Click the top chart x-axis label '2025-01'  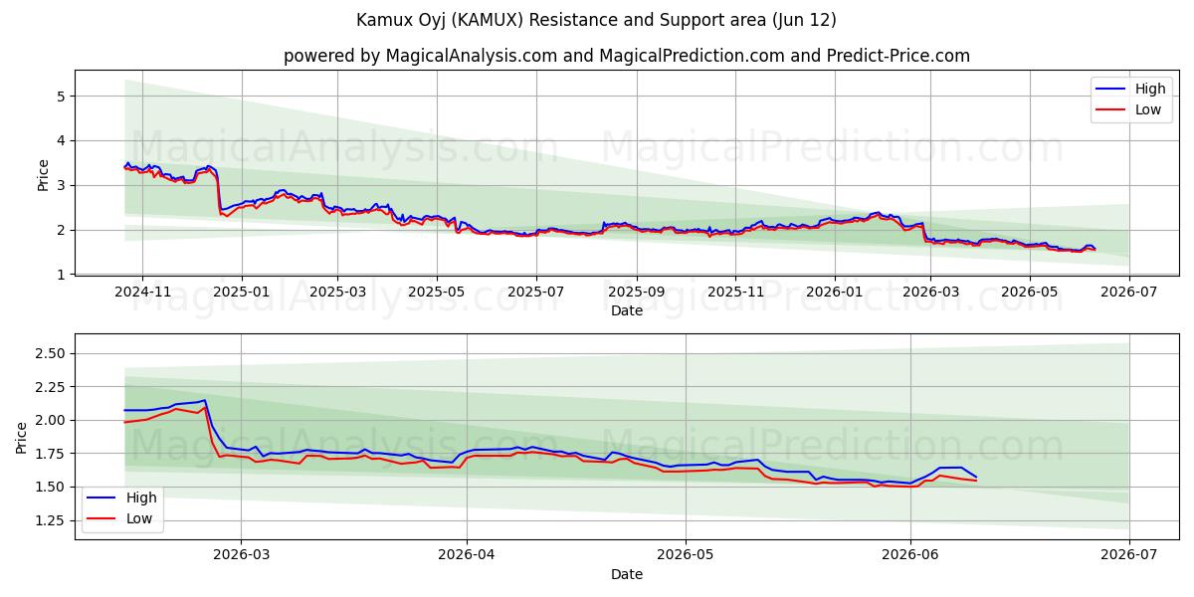click(x=242, y=292)
